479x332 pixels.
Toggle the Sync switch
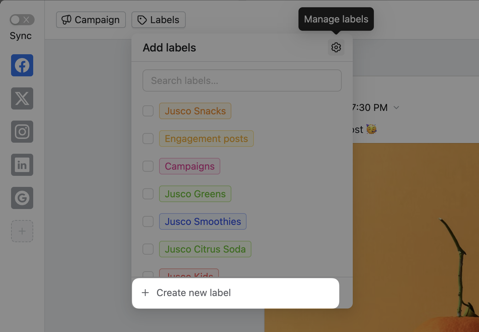pos(22,20)
